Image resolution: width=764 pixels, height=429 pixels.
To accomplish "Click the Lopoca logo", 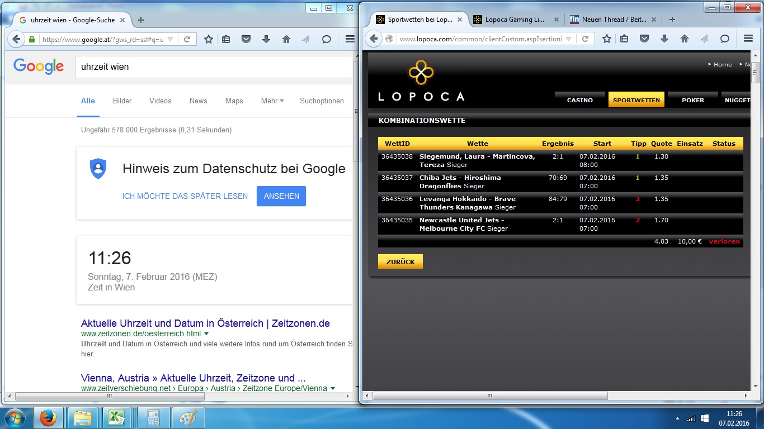I will pos(421,81).
